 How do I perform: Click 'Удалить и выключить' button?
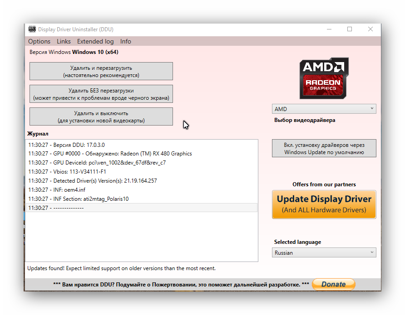coord(101,116)
